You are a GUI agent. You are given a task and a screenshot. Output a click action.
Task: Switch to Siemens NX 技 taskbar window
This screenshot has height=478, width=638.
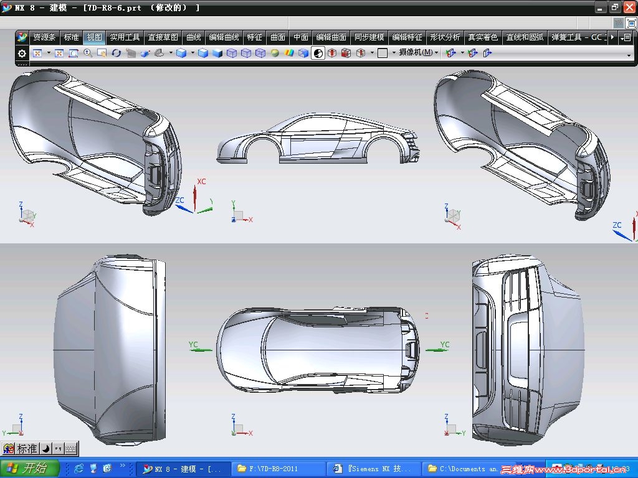374,469
